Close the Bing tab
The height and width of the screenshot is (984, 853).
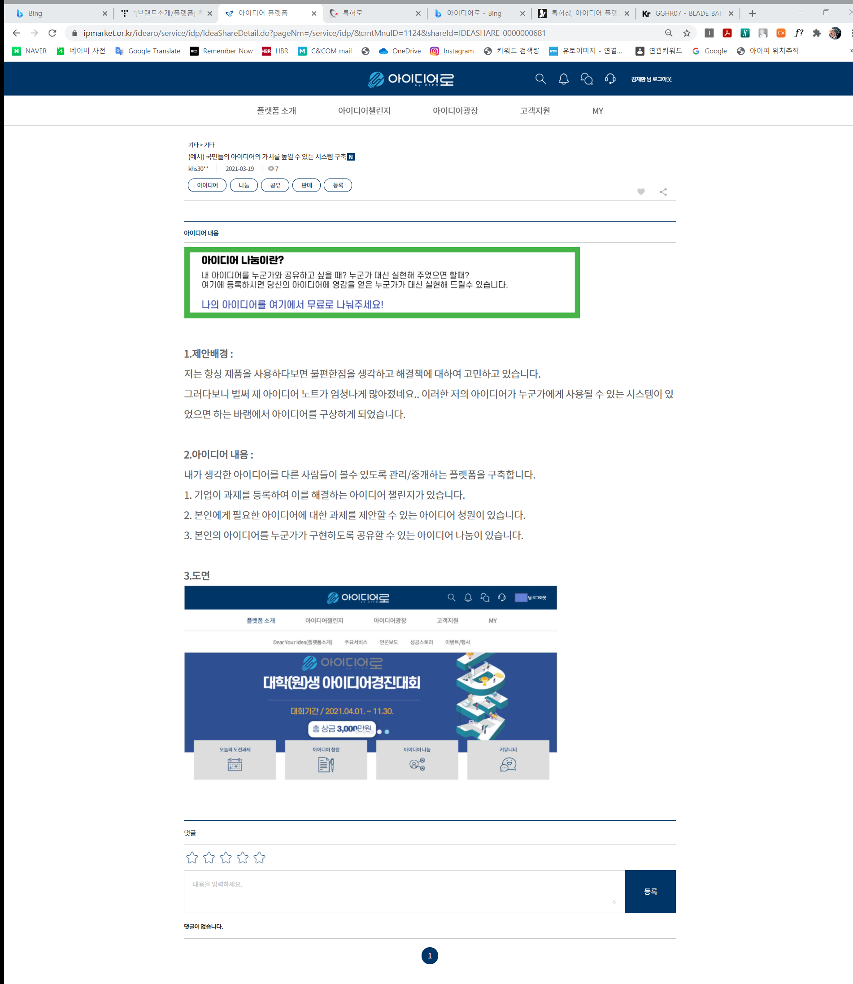tap(105, 13)
